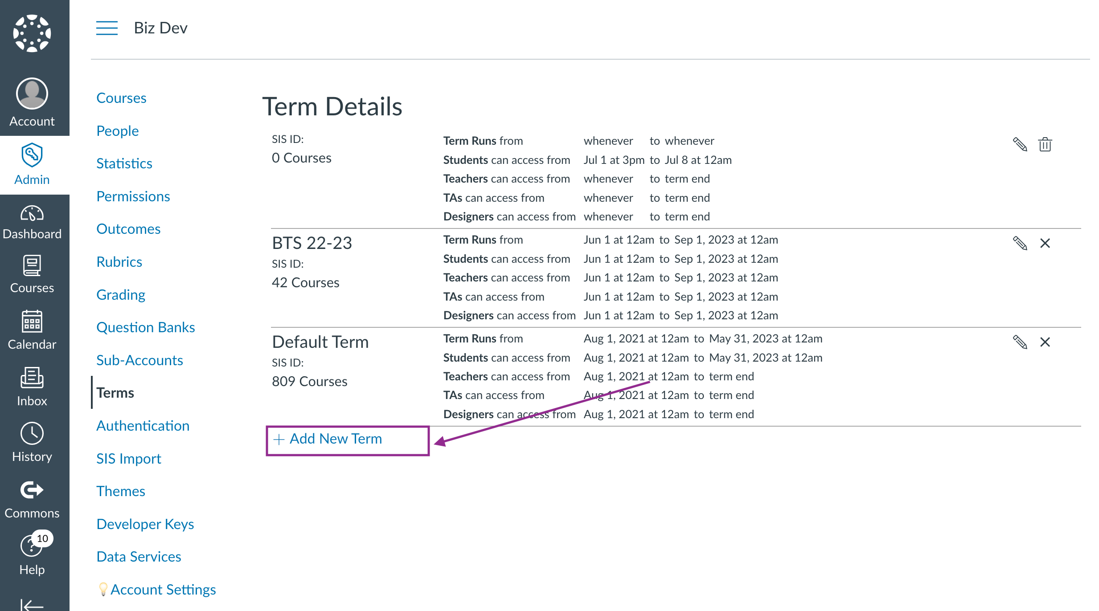The width and height of the screenshot is (1099, 611).
Task: Edit the BTS 22-23 term with the pencil
Action: click(x=1020, y=243)
